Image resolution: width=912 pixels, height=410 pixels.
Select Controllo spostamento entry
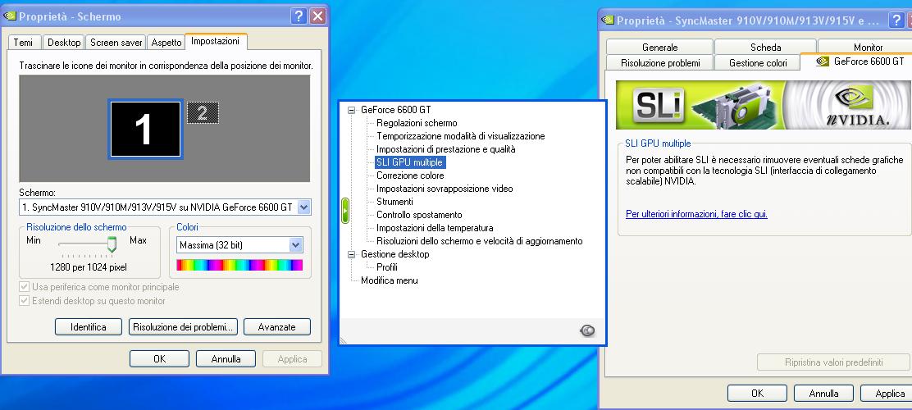419,215
